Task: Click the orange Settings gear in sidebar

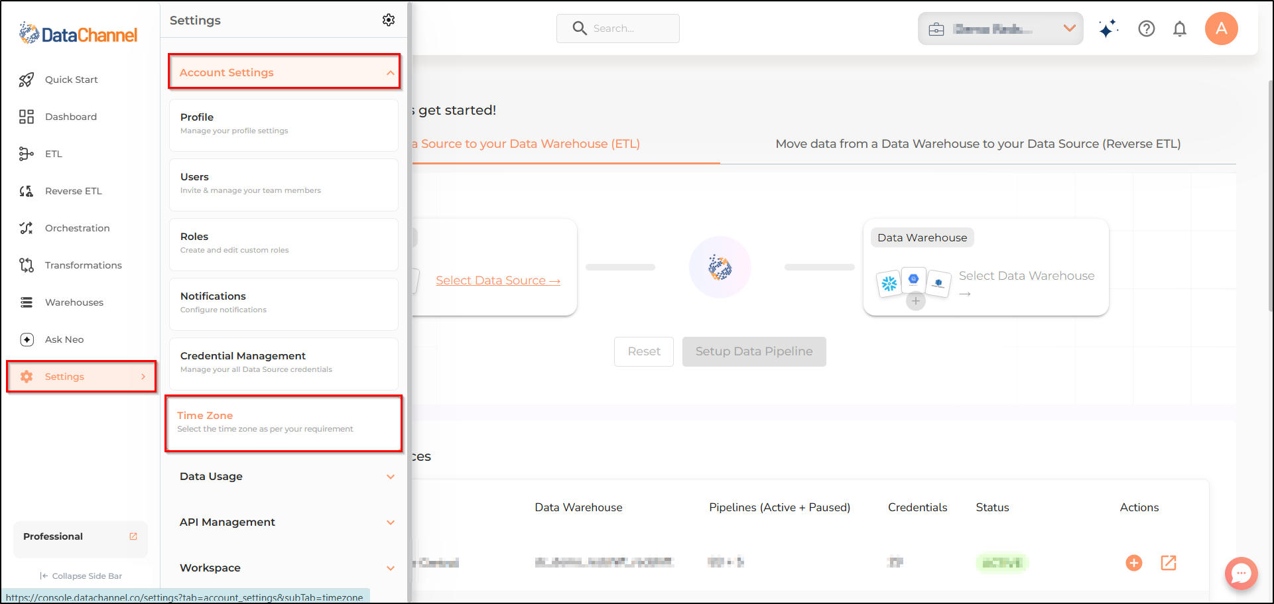Action: (x=27, y=377)
